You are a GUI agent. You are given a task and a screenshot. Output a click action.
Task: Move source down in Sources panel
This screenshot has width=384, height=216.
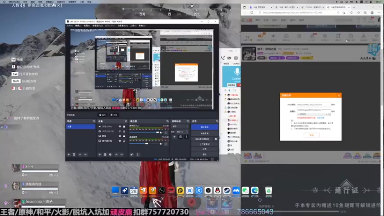click(121, 155)
